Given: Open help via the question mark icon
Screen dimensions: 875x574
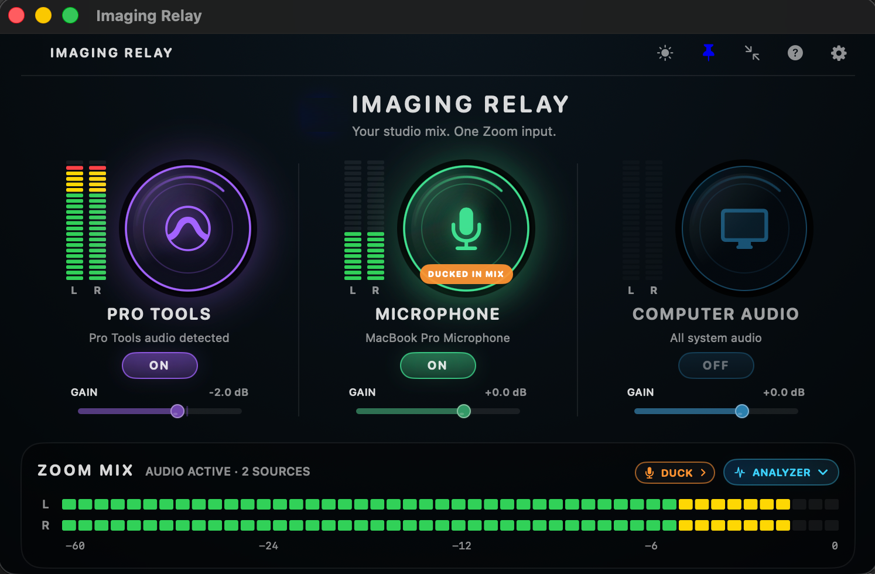Looking at the screenshot, I should [795, 53].
